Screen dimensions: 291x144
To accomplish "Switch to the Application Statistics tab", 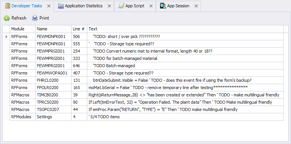I will (84, 6).
